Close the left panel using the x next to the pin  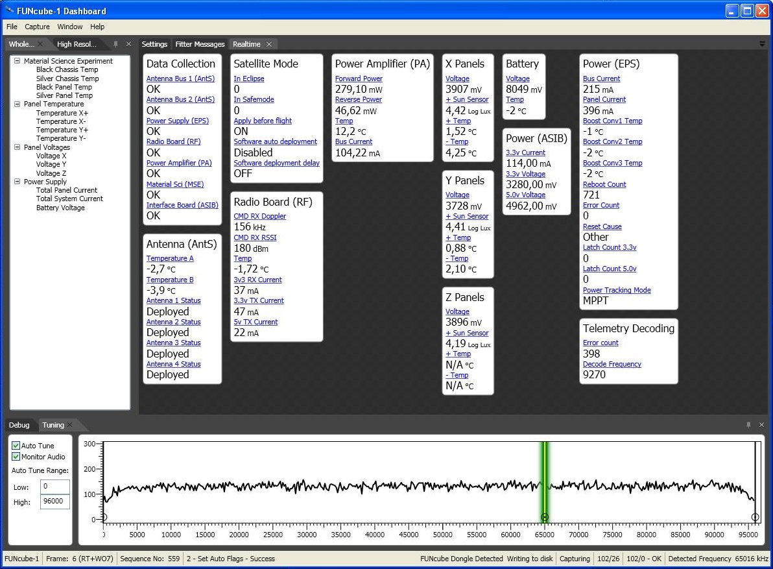(128, 44)
